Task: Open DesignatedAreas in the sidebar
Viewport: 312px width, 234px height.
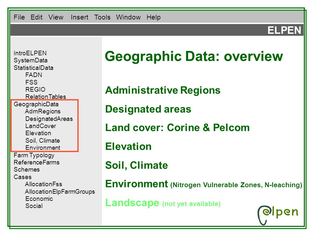Action: (49, 119)
